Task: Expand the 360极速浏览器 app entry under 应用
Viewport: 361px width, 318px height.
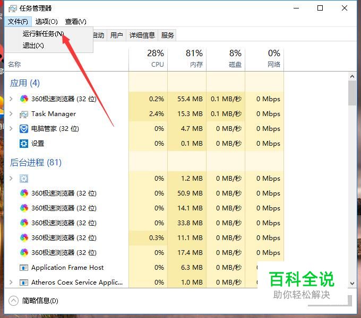Action: click(11, 99)
